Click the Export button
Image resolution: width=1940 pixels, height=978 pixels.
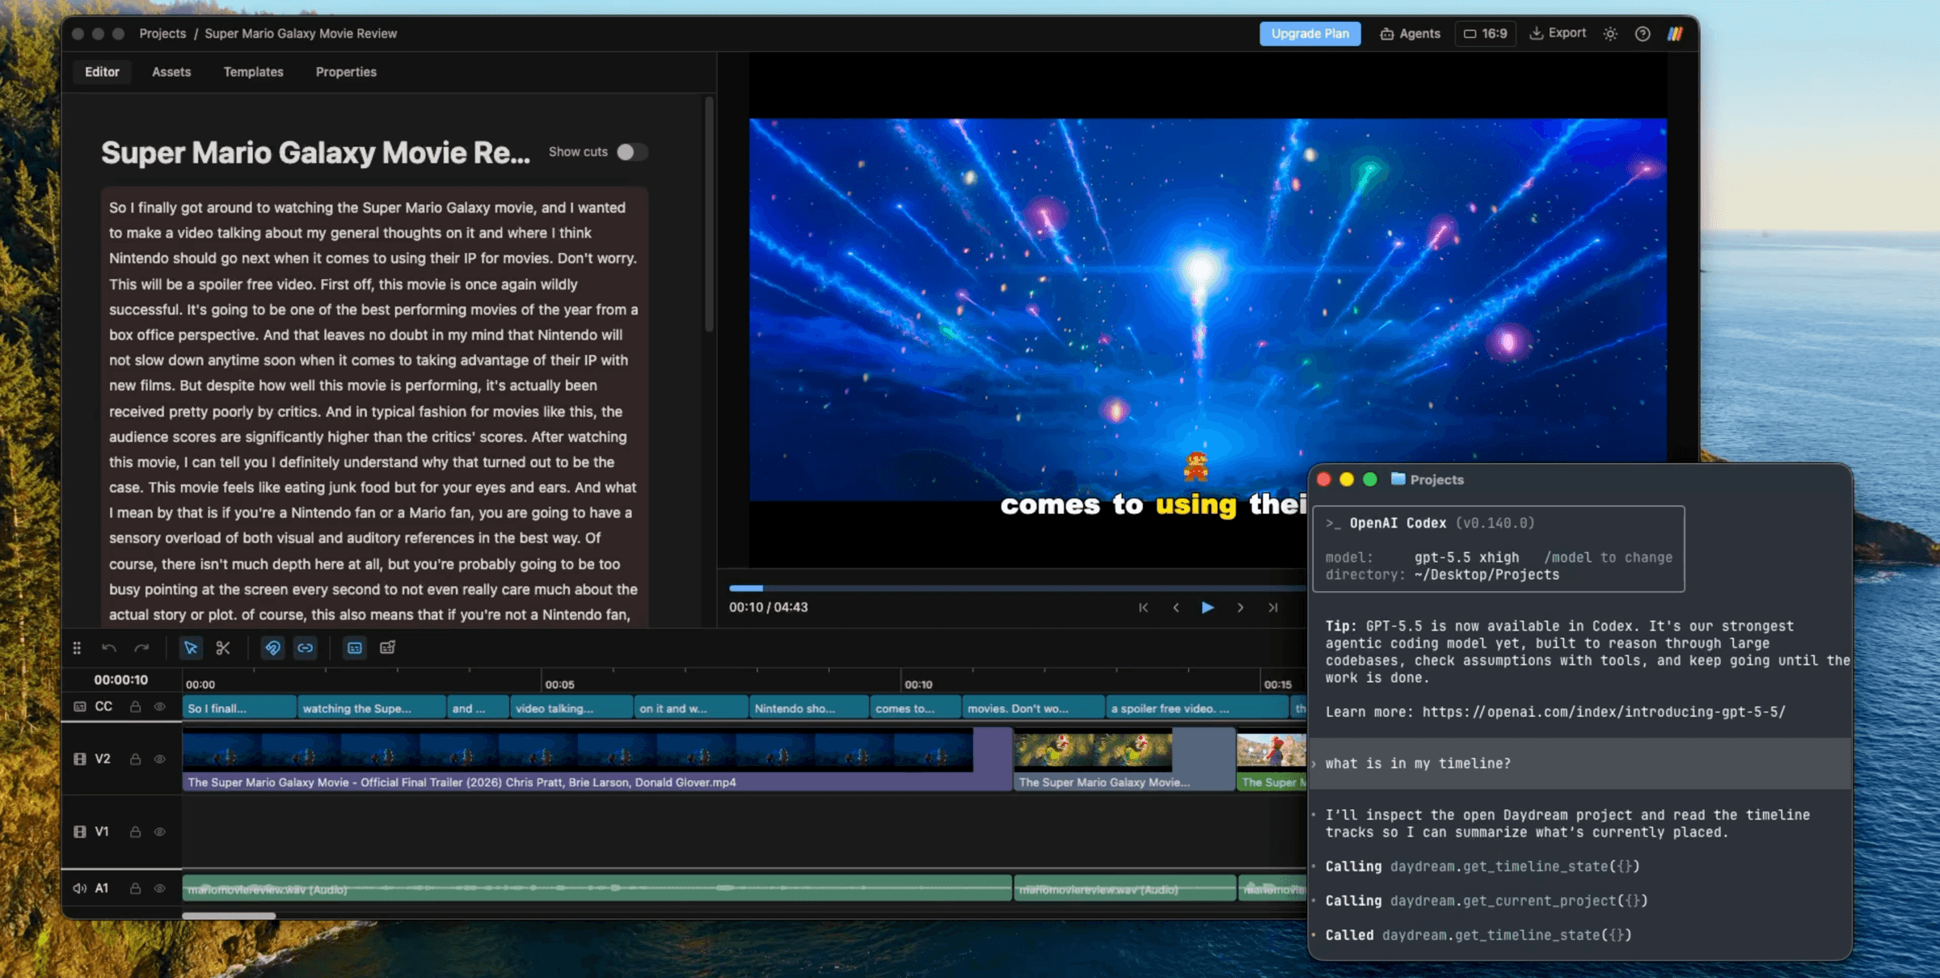tap(1558, 33)
